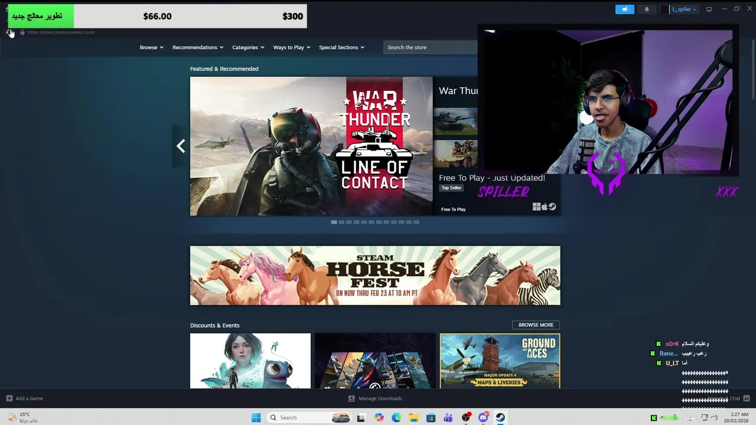Image resolution: width=756 pixels, height=425 pixels.
Task: Open OBS Studio from the taskbar
Action: (466, 417)
